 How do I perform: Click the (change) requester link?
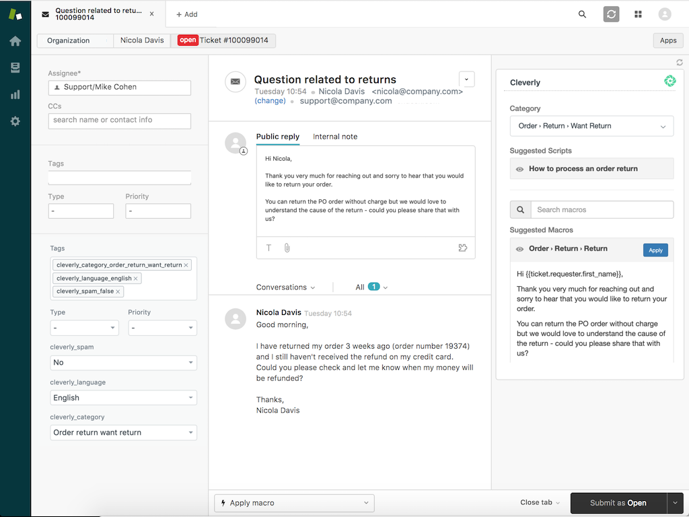[x=270, y=101]
